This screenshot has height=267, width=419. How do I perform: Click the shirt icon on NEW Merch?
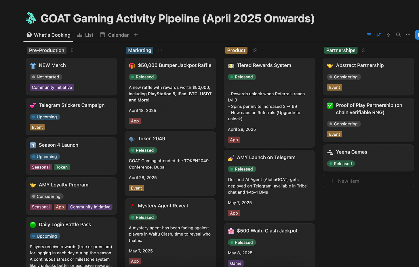(33, 66)
